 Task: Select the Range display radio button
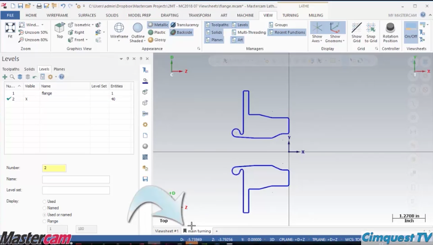(x=44, y=221)
